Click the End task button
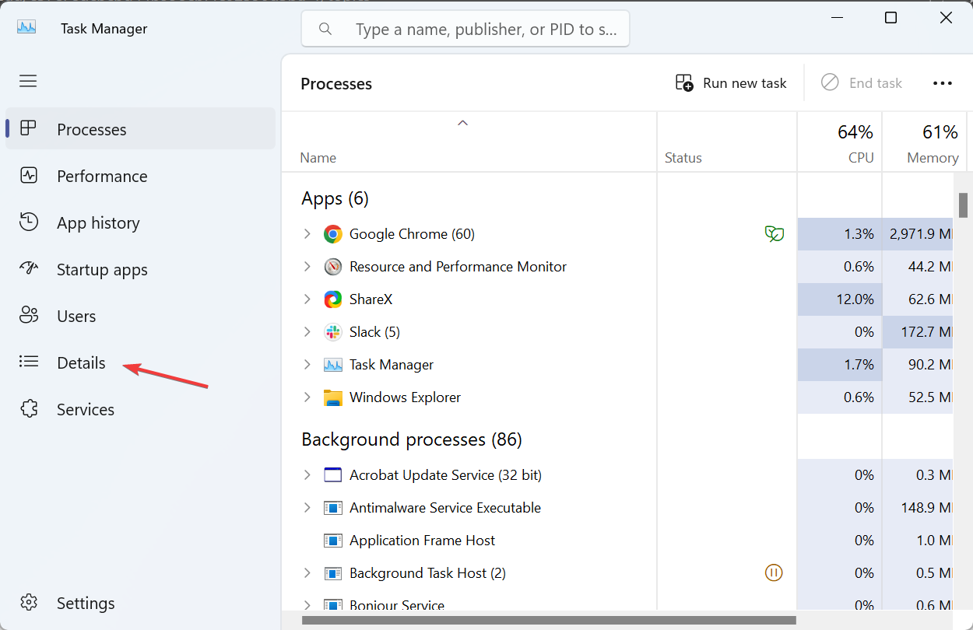The height and width of the screenshot is (630, 973). (862, 83)
